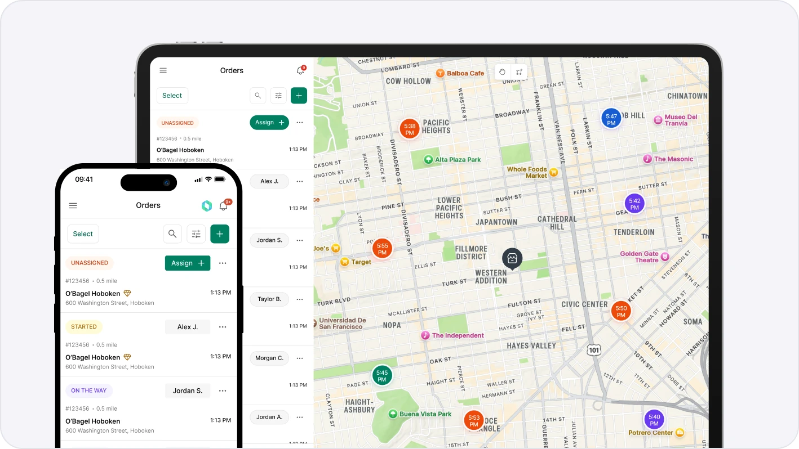Click the 5:55 PM delivery marker
Image resolution: width=799 pixels, height=449 pixels.
pyautogui.click(x=383, y=249)
